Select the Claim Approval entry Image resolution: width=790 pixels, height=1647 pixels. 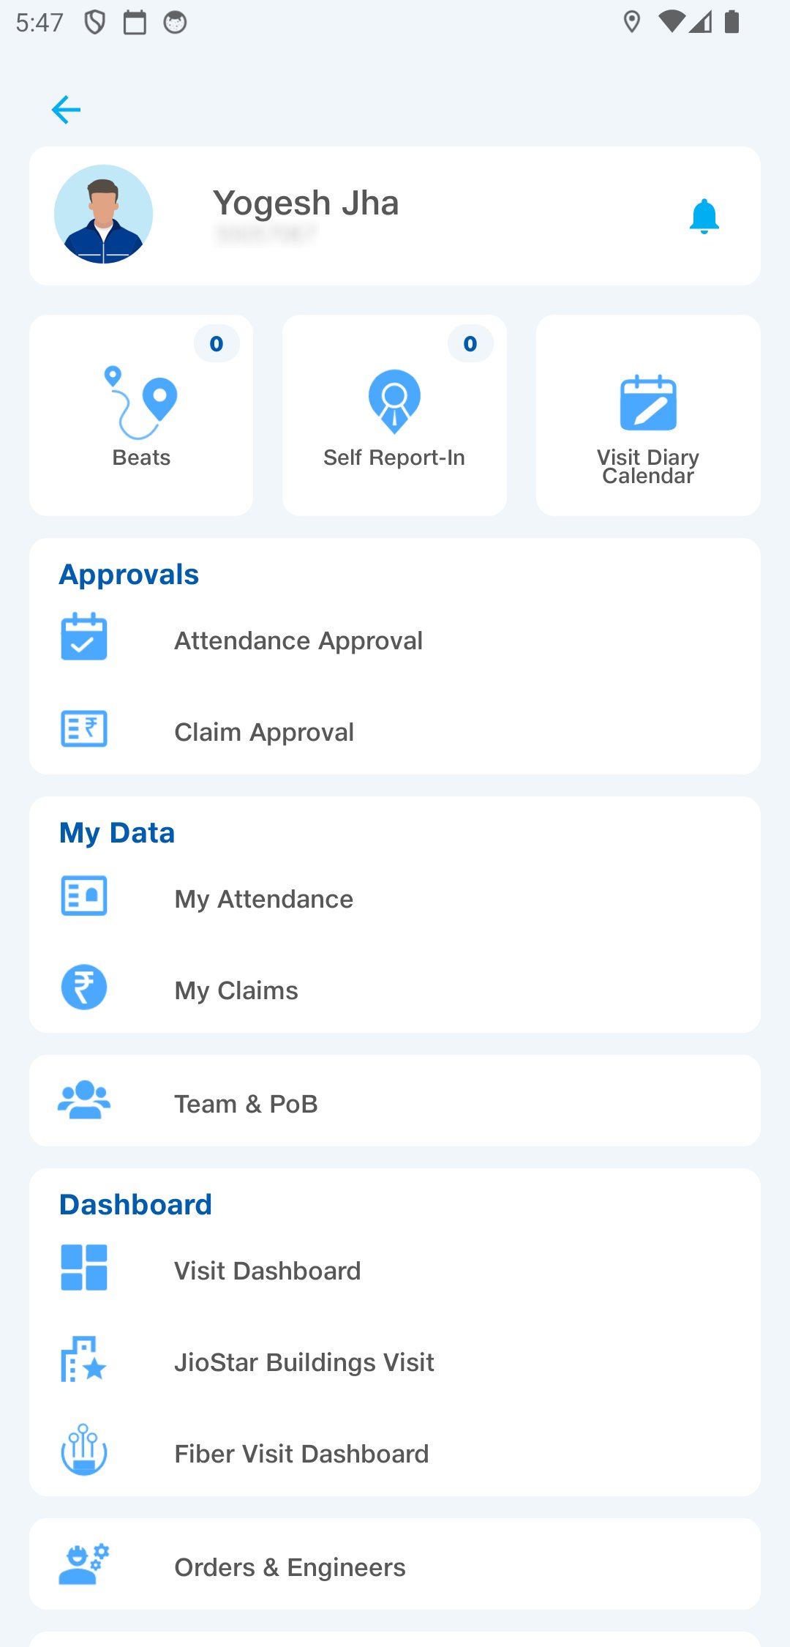coord(264,732)
